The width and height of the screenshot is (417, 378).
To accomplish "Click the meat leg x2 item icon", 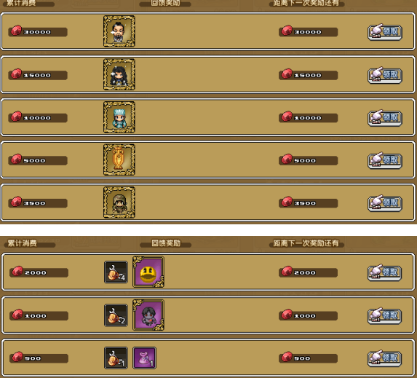I will click(116, 315).
